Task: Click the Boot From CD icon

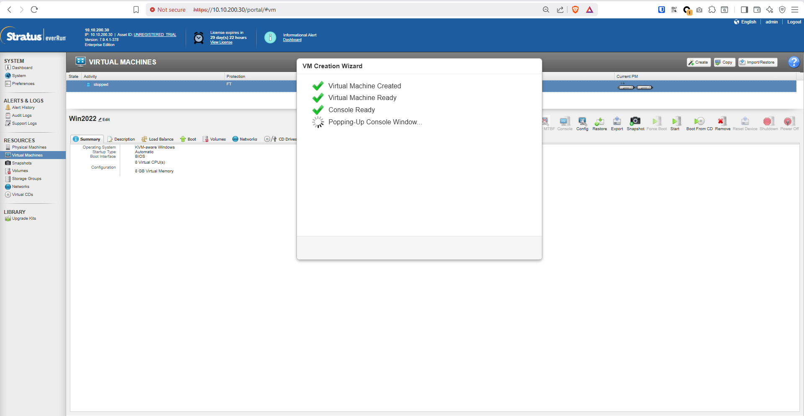Action: pos(699,121)
